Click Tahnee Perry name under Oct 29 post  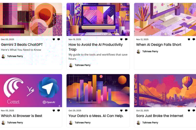point(83,123)
